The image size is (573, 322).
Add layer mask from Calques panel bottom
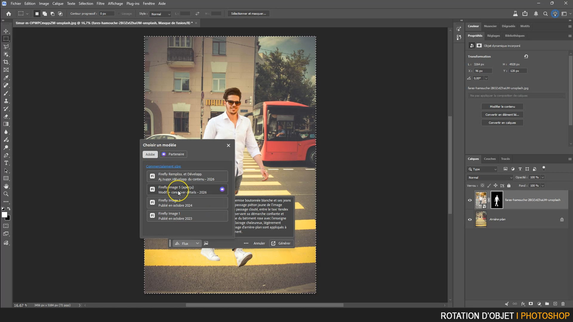[x=531, y=304]
